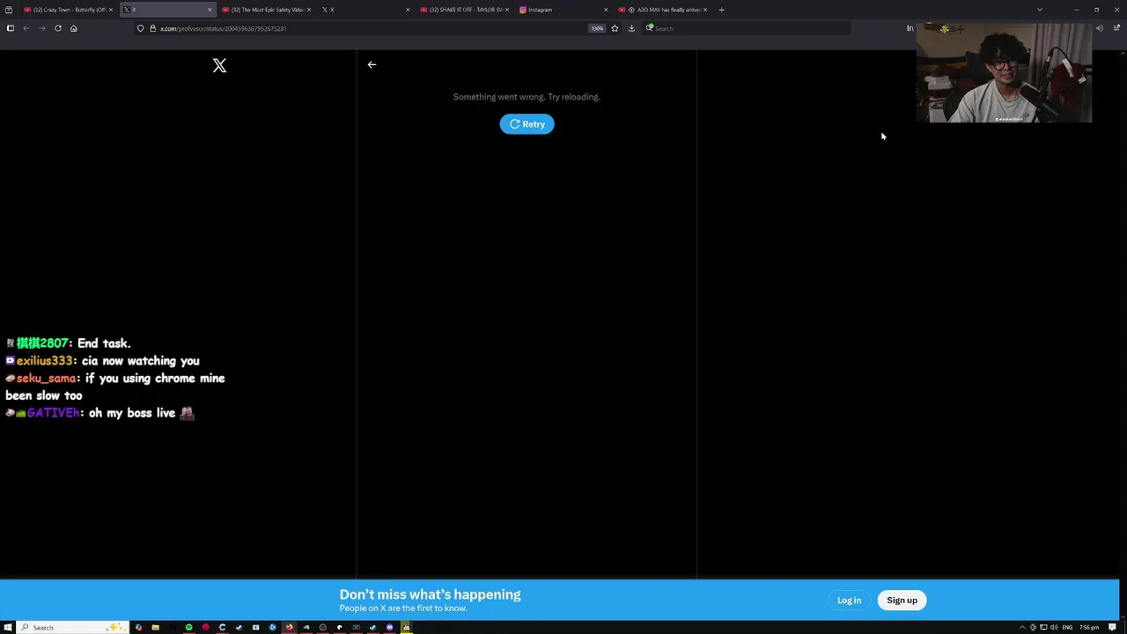Open Firefox from the taskbar
This screenshot has height=634, width=1127.
[289, 627]
